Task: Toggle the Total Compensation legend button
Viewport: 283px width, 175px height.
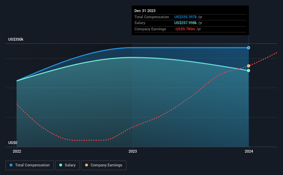Action: (x=30, y=165)
